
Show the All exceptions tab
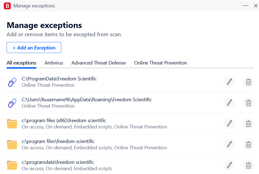pos(21,63)
